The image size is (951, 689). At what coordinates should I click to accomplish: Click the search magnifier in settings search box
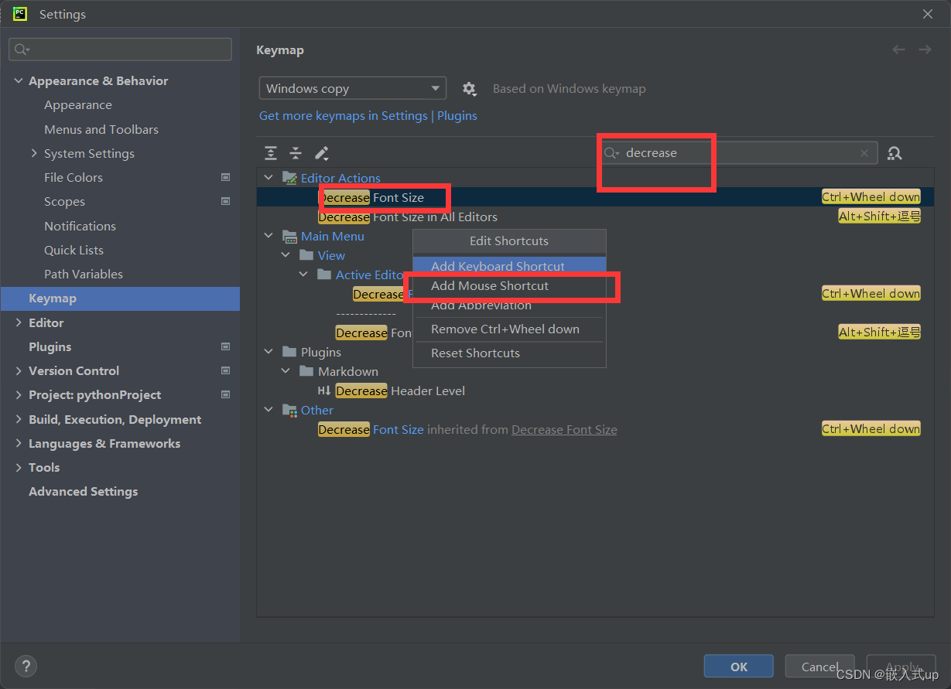tap(21, 49)
